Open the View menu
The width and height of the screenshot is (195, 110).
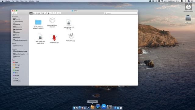[22, 1]
